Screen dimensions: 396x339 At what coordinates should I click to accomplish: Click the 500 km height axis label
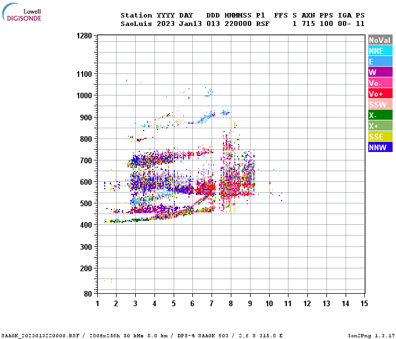pos(86,203)
